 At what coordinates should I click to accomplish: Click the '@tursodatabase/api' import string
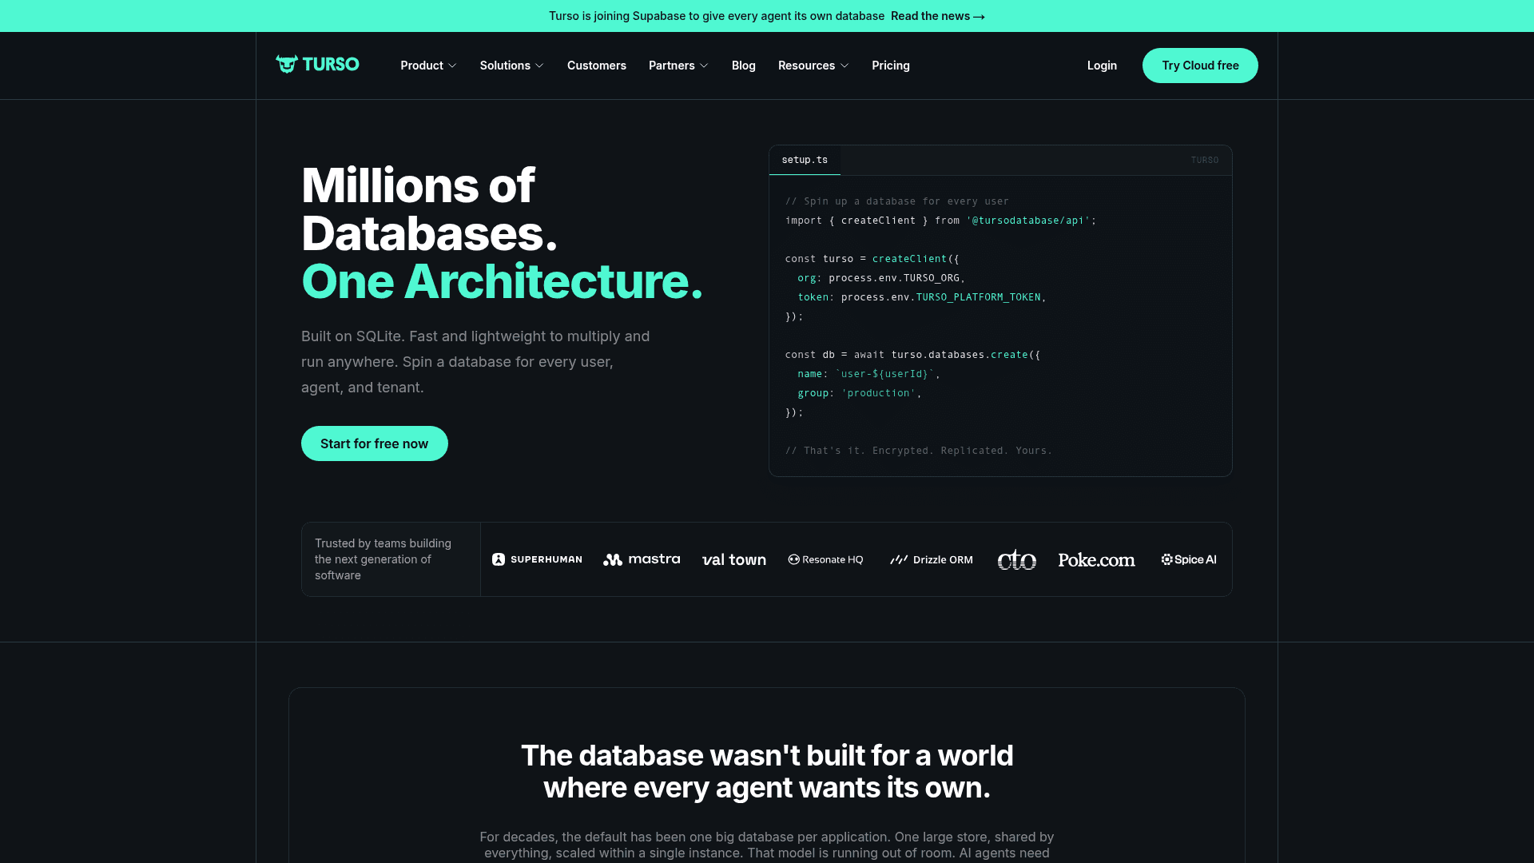[x=1028, y=221]
